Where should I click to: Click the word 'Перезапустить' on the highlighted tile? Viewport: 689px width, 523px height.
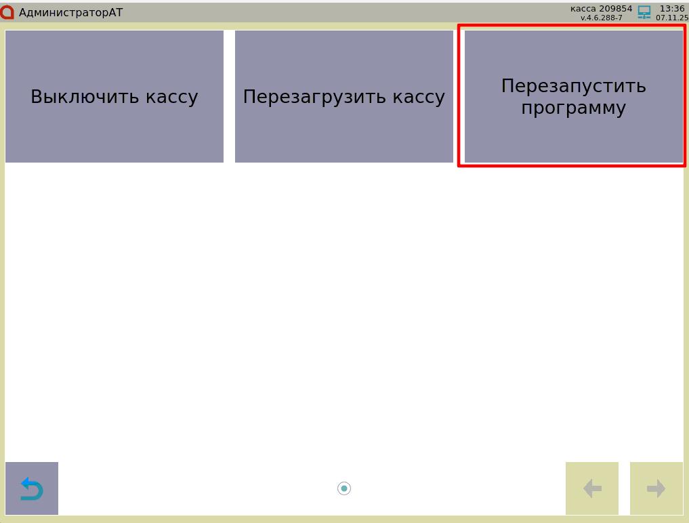(573, 86)
